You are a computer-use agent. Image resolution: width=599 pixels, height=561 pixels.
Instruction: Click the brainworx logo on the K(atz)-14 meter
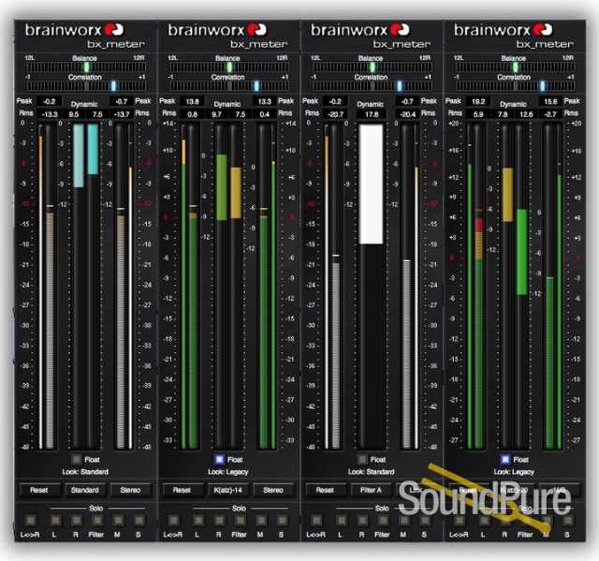[x=217, y=30]
